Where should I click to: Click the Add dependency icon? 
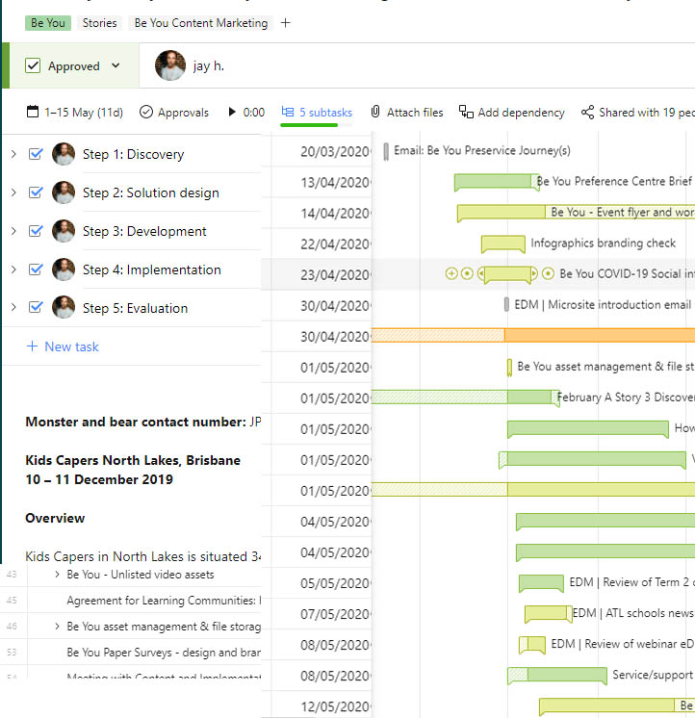pyautogui.click(x=466, y=112)
